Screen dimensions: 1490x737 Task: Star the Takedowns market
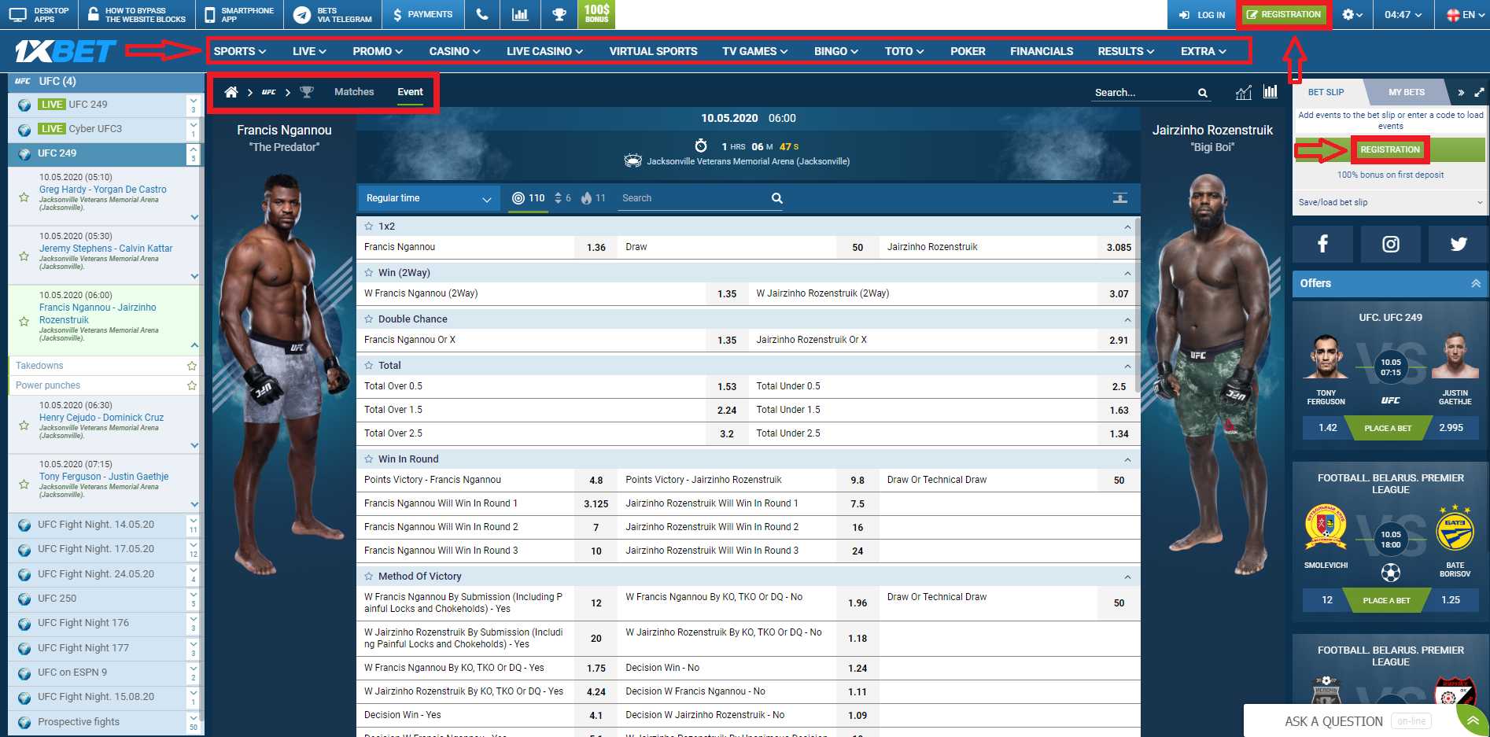pos(191,366)
